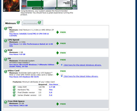Click the green arrow in Free Disk Space row

tap(58, 104)
